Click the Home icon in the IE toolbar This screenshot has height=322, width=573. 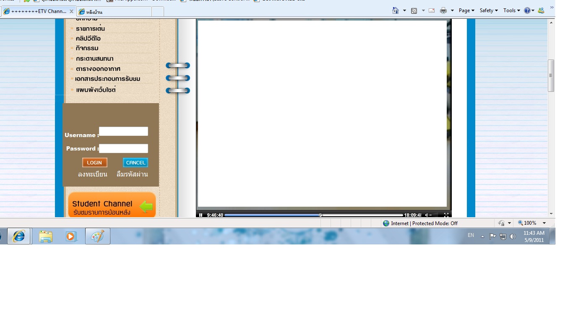pos(395,10)
